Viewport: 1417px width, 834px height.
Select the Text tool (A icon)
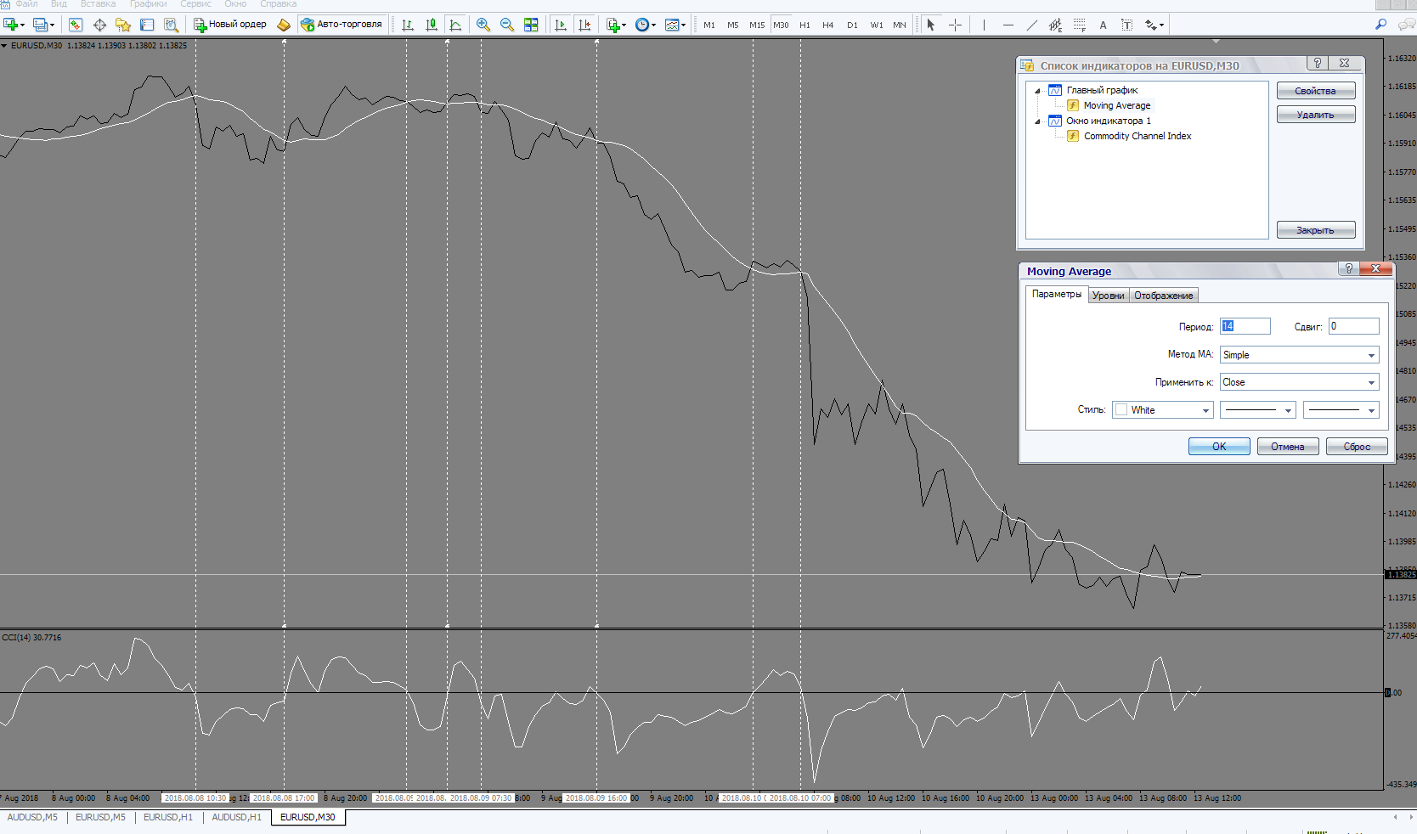1103,25
